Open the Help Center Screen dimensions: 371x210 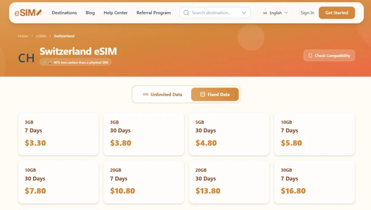coord(116,13)
